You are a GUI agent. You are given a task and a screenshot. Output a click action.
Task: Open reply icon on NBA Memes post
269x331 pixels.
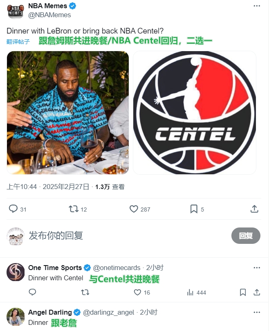[13, 209]
